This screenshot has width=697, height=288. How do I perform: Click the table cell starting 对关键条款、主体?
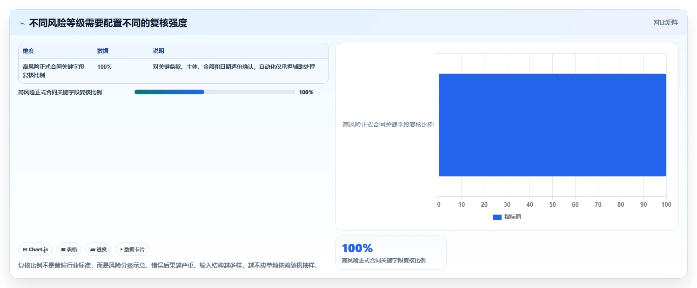click(x=234, y=67)
